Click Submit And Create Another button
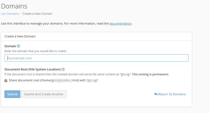Screen dimensions: 210x113 coord(44,94)
